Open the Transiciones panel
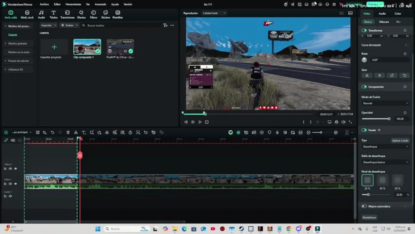Screen dimensions: 415x234 67,15
